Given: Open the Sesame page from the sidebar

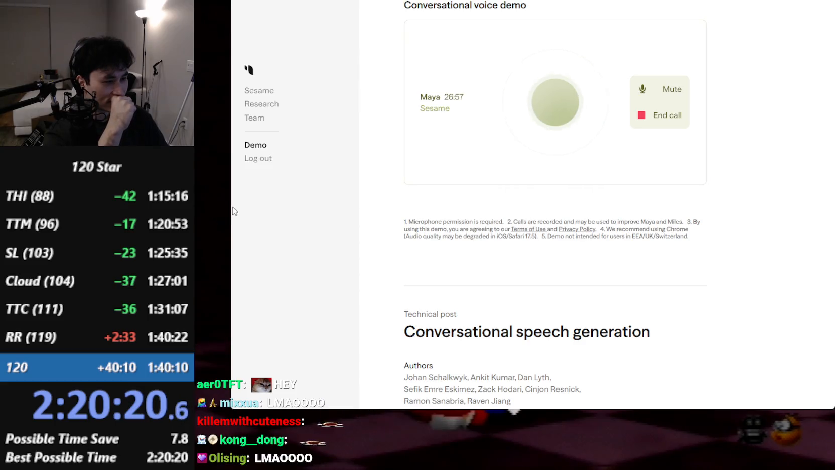Looking at the screenshot, I should point(259,91).
